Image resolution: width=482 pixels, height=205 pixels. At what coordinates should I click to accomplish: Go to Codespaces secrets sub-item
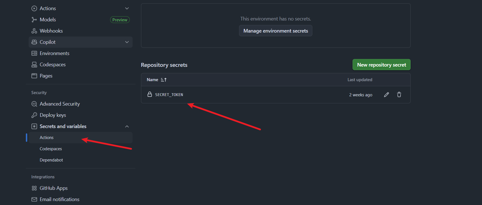[x=51, y=149]
